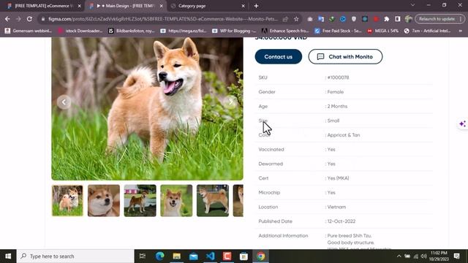Open a new browser tab
Viewport: 468px width, 263px height.
256,6
